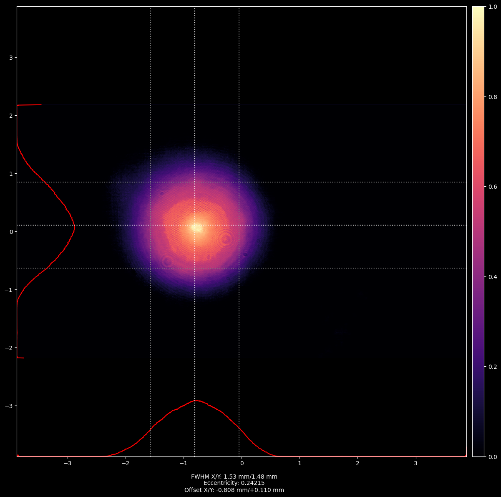This screenshot has width=501, height=497.
Task: Click y-axis tick label −3
Action: tap(10, 406)
